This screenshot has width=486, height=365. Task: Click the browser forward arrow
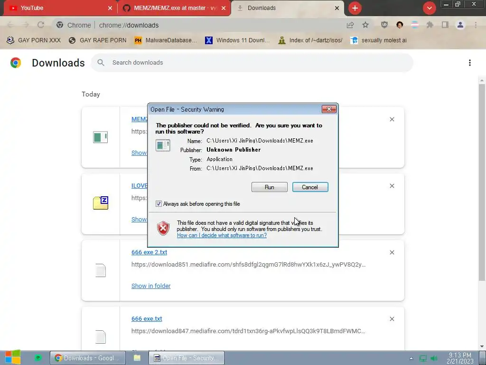click(x=26, y=25)
